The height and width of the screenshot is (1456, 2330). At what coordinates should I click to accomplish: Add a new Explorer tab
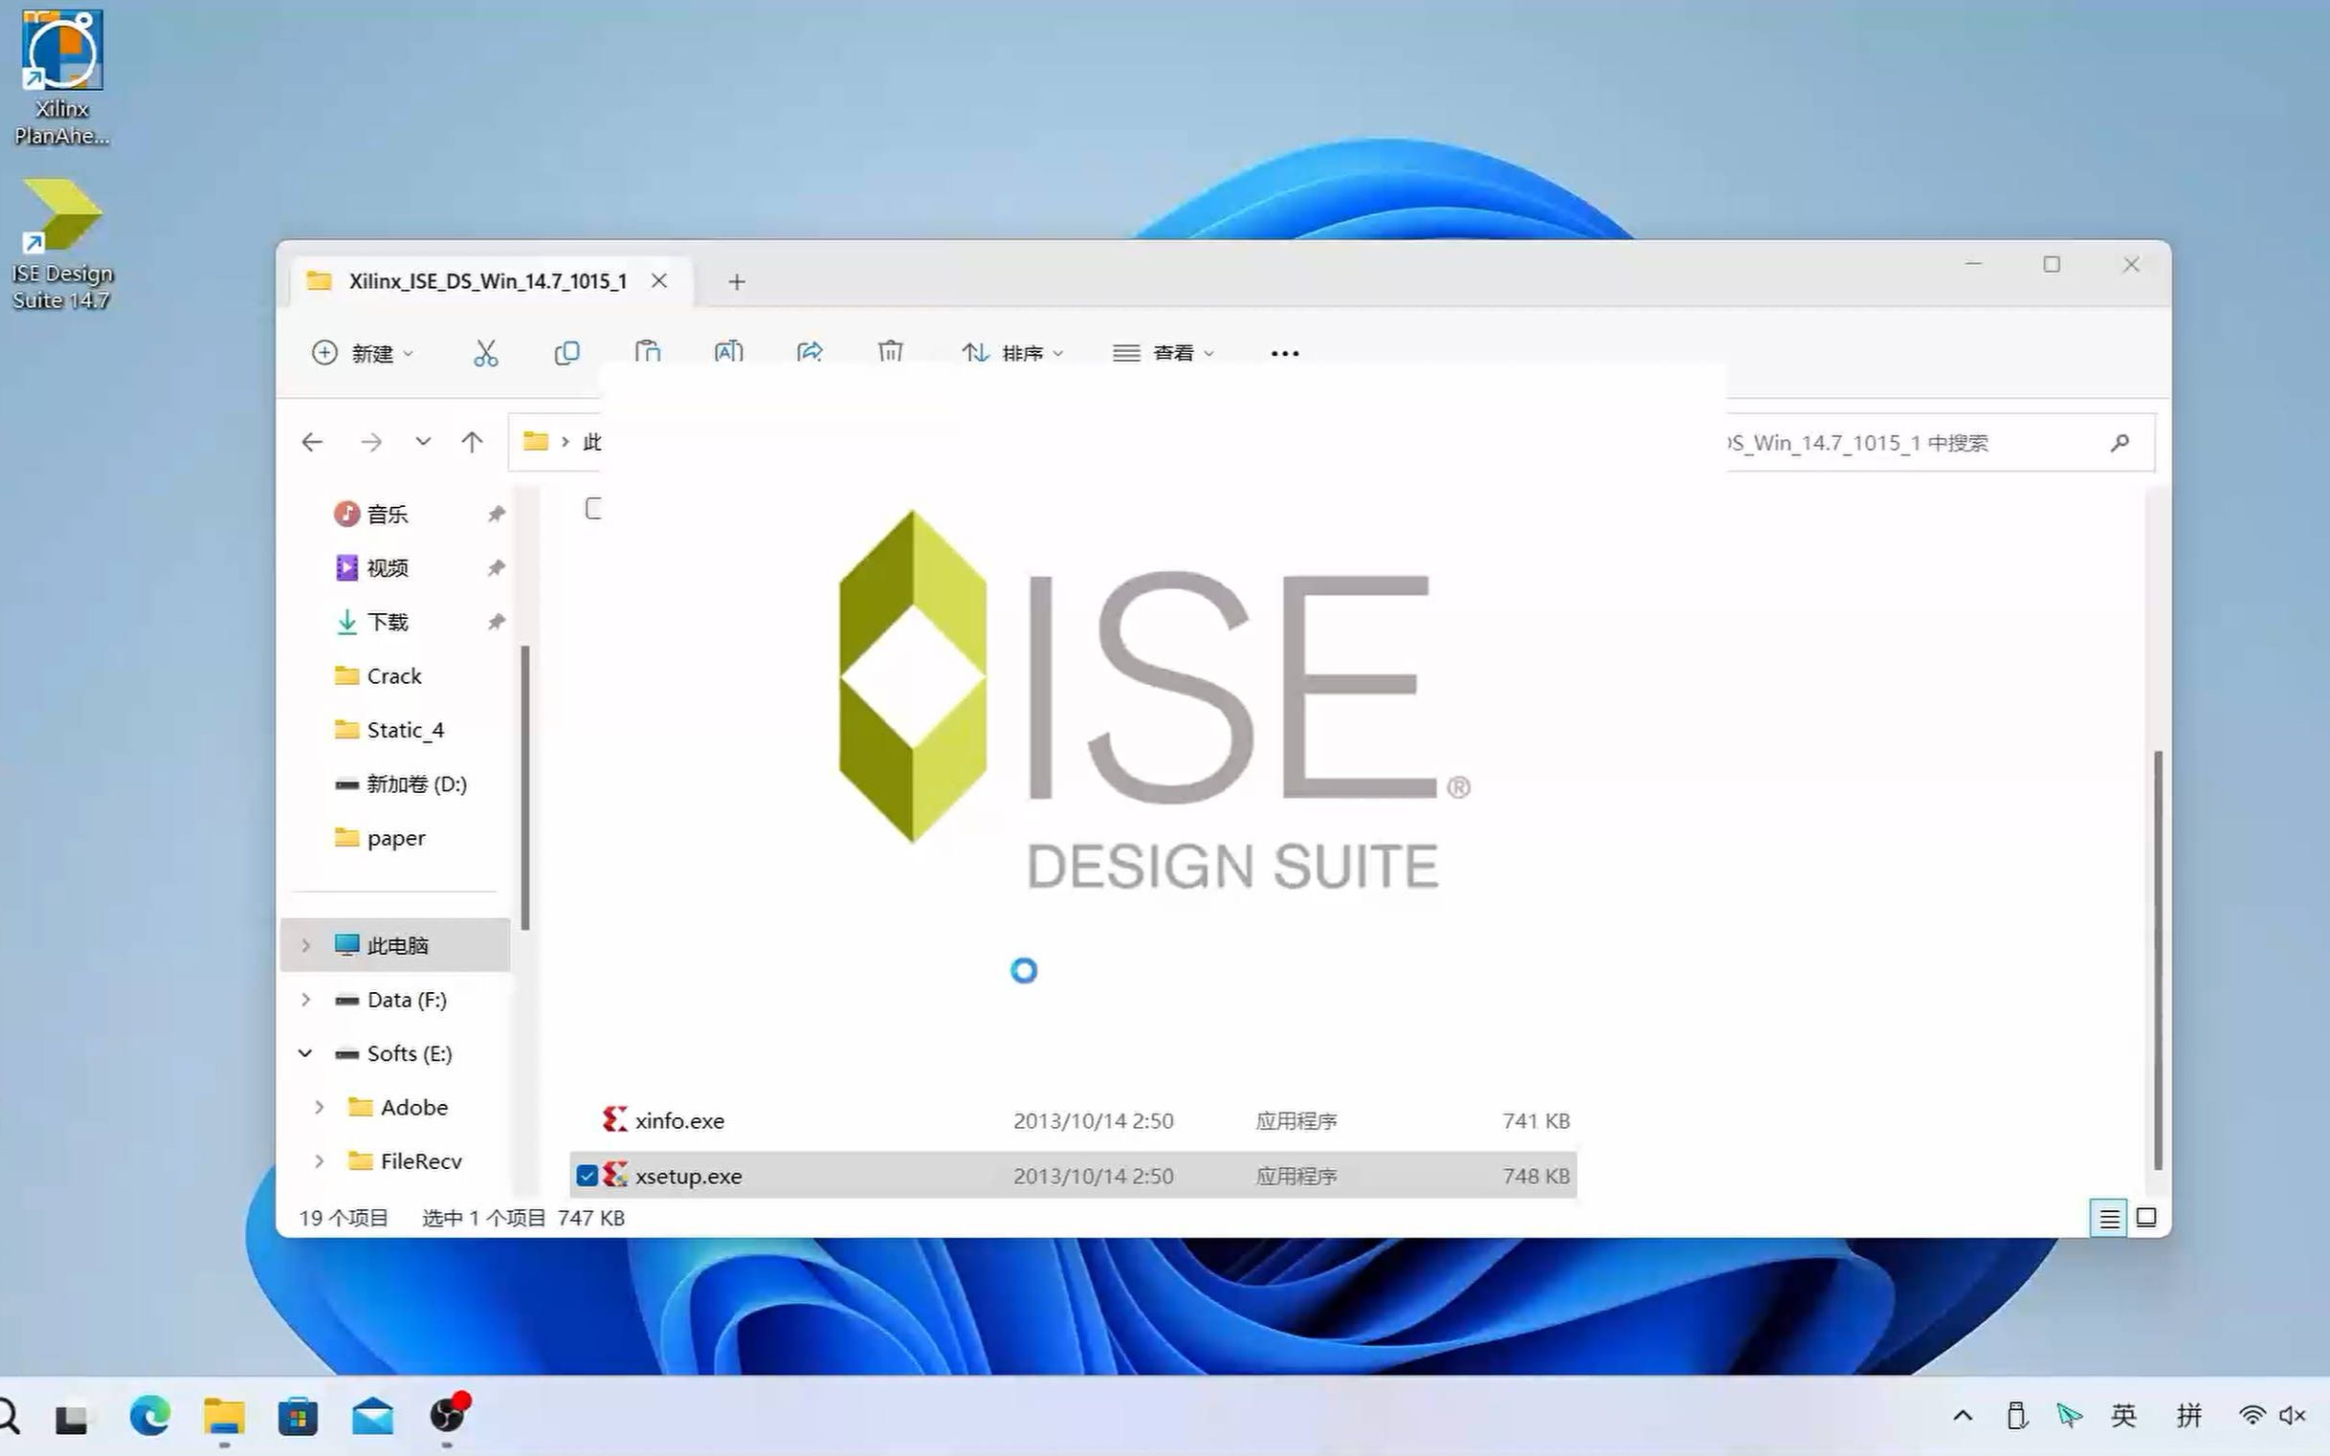pos(736,281)
